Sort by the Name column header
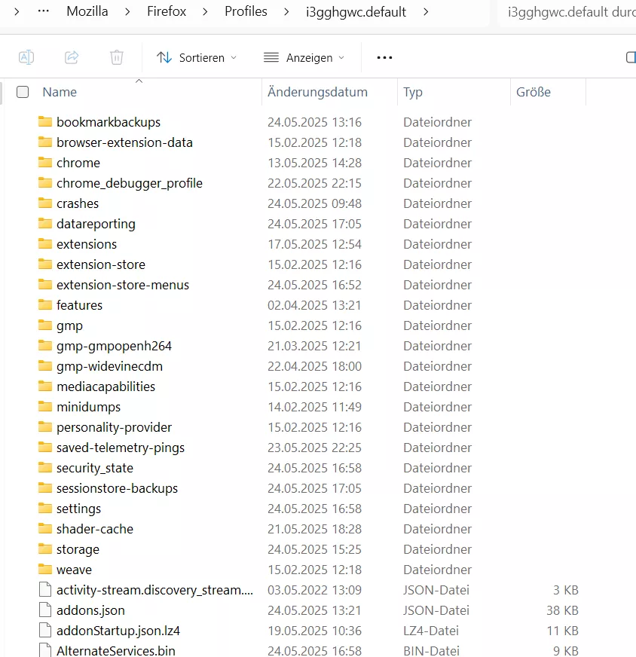Viewport: 636px width, 657px height. pos(60,92)
